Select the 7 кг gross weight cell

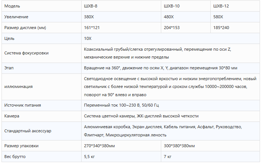(x=210, y=157)
